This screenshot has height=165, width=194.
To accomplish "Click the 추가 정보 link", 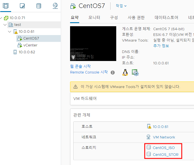I will pos(161,46).
